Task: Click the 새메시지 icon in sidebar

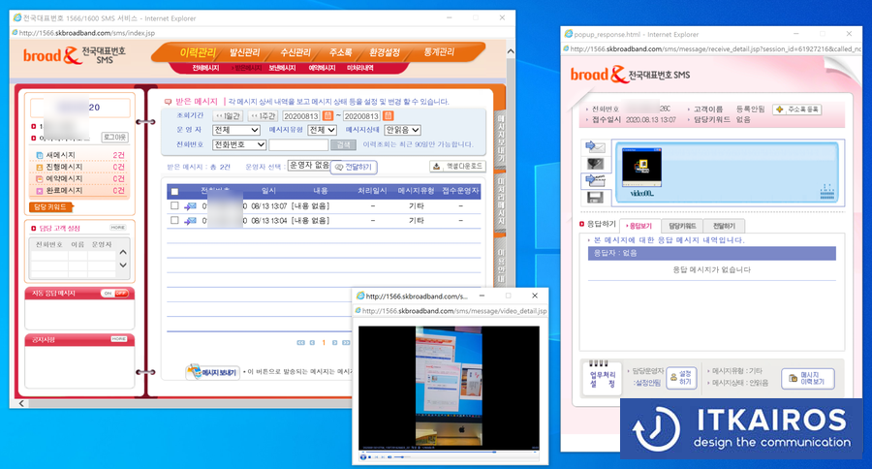Action: (x=40, y=155)
